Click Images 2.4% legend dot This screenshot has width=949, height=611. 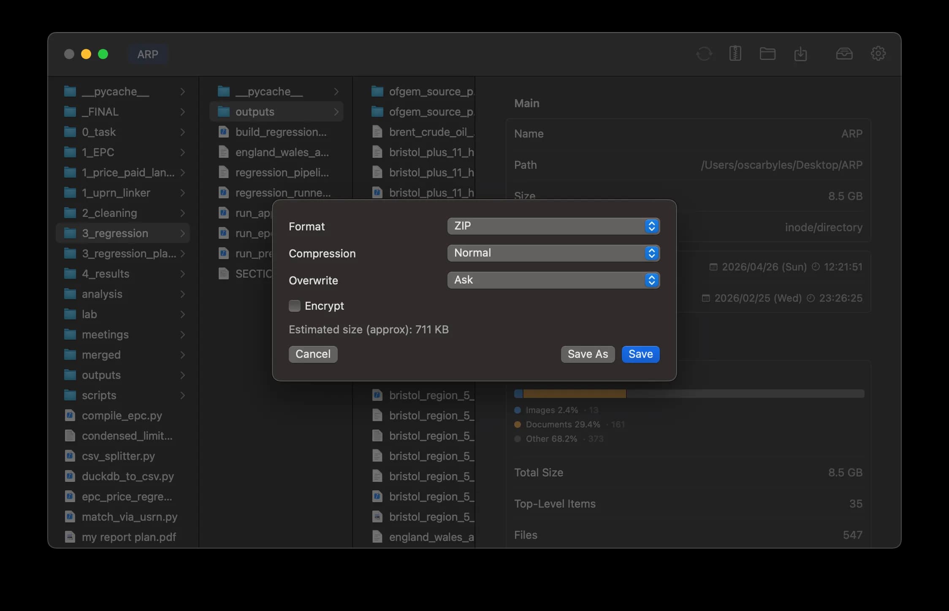click(x=518, y=410)
